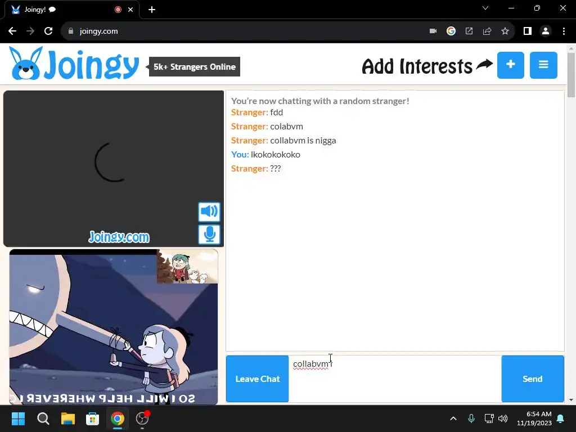Close the Joingy! tab
The height and width of the screenshot is (432, 576).
pyautogui.click(x=130, y=10)
